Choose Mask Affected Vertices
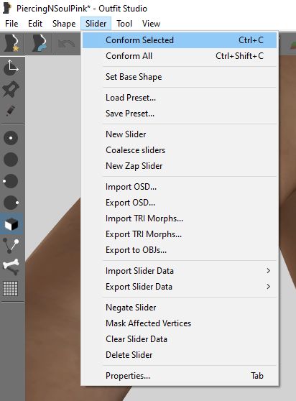This screenshot has width=296, height=401. 180,323
